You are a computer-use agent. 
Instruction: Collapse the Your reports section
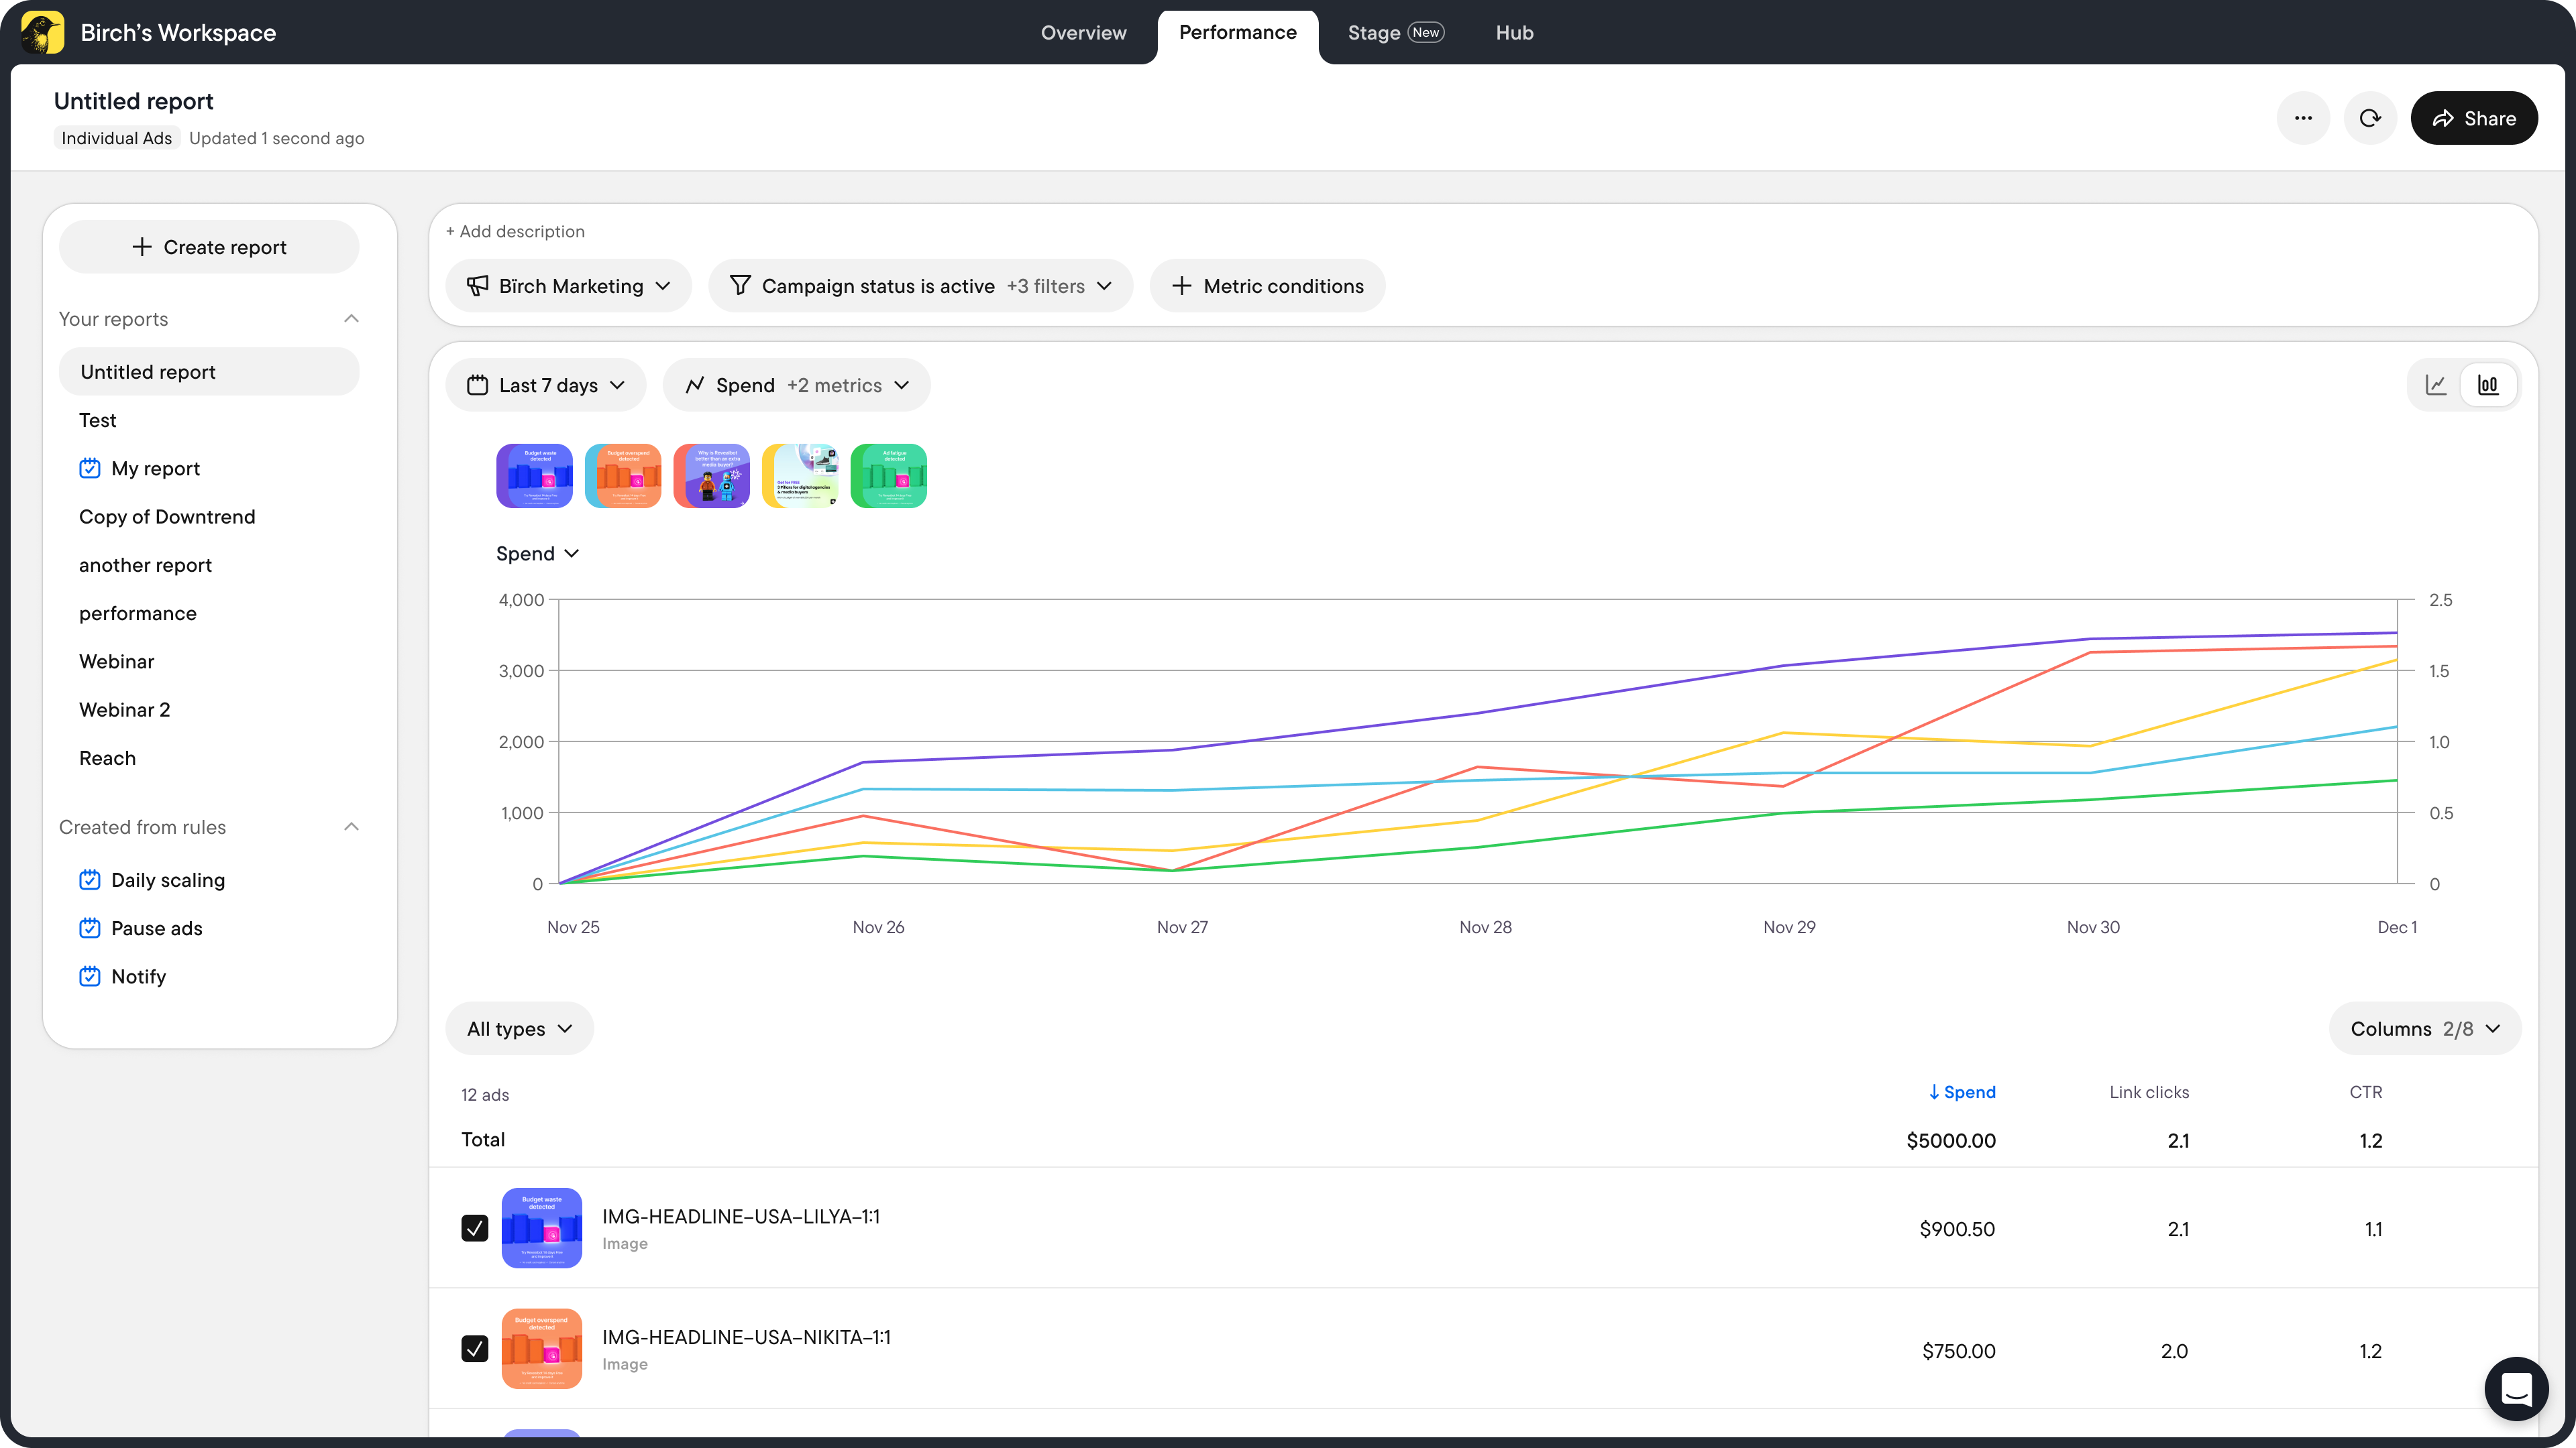pyautogui.click(x=351, y=319)
